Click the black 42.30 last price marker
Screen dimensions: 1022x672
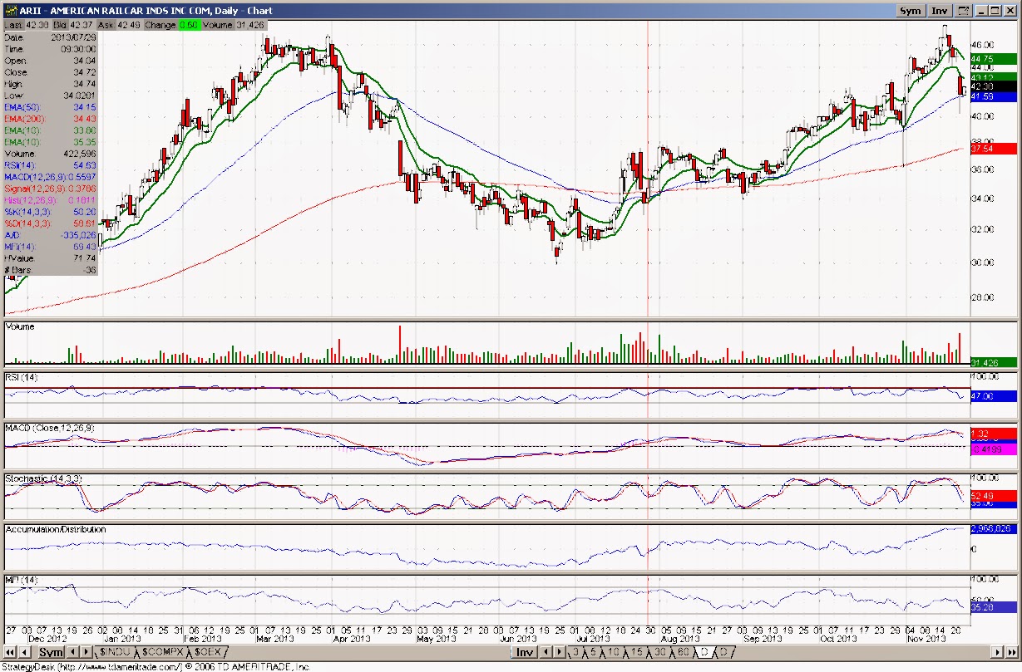click(993, 86)
